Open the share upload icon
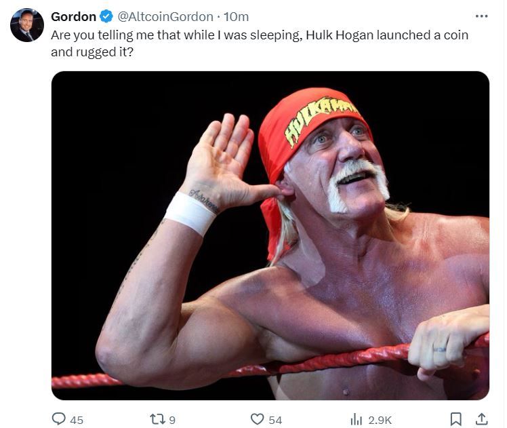This screenshot has width=507, height=428. 481,419
